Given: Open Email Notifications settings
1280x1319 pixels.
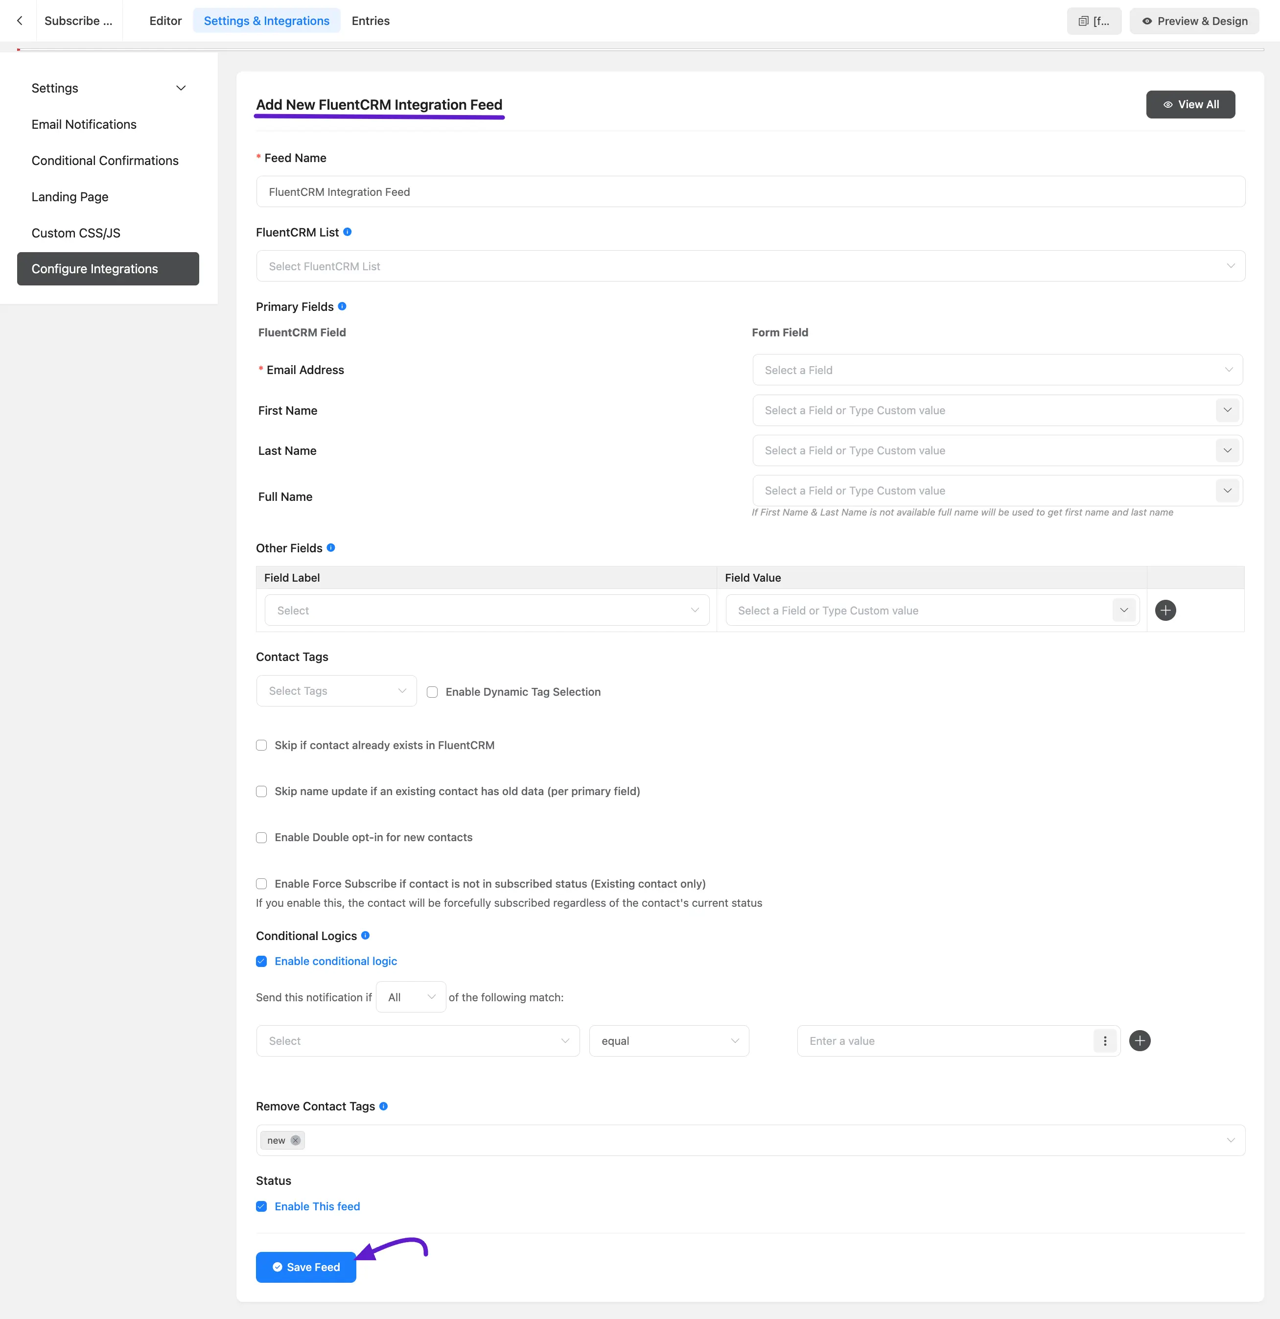Looking at the screenshot, I should click(x=84, y=124).
